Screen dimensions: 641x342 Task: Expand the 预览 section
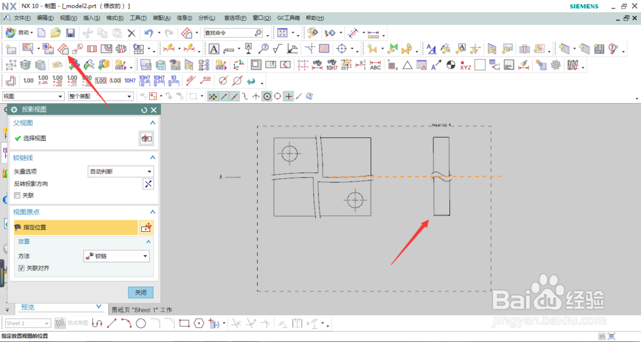[x=99, y=306]
